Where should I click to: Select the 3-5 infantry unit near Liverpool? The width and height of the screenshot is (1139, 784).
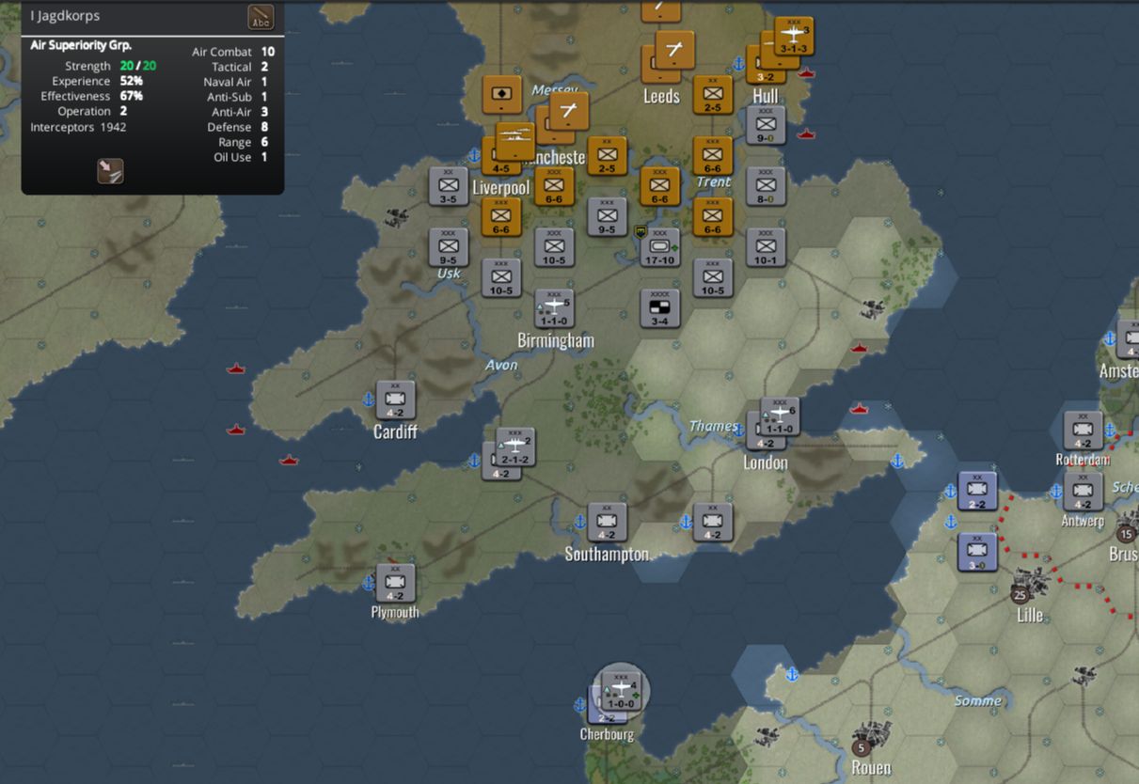pyautogui.click(x=449, y=185)
